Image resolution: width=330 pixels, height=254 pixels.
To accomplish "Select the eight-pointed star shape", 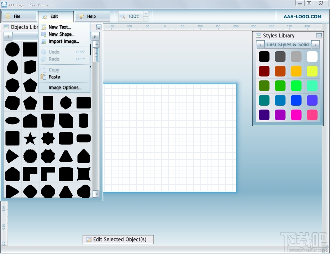I will click(x=48, y=139).
